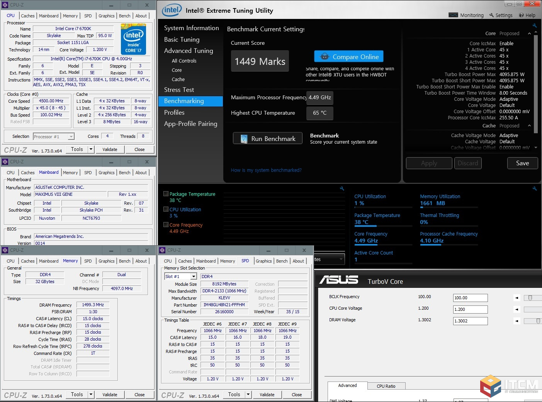Switch to the Caches tab in the top CPU-Z window
This screenshot has width=542, height=402.
click(x=27, y=16)
